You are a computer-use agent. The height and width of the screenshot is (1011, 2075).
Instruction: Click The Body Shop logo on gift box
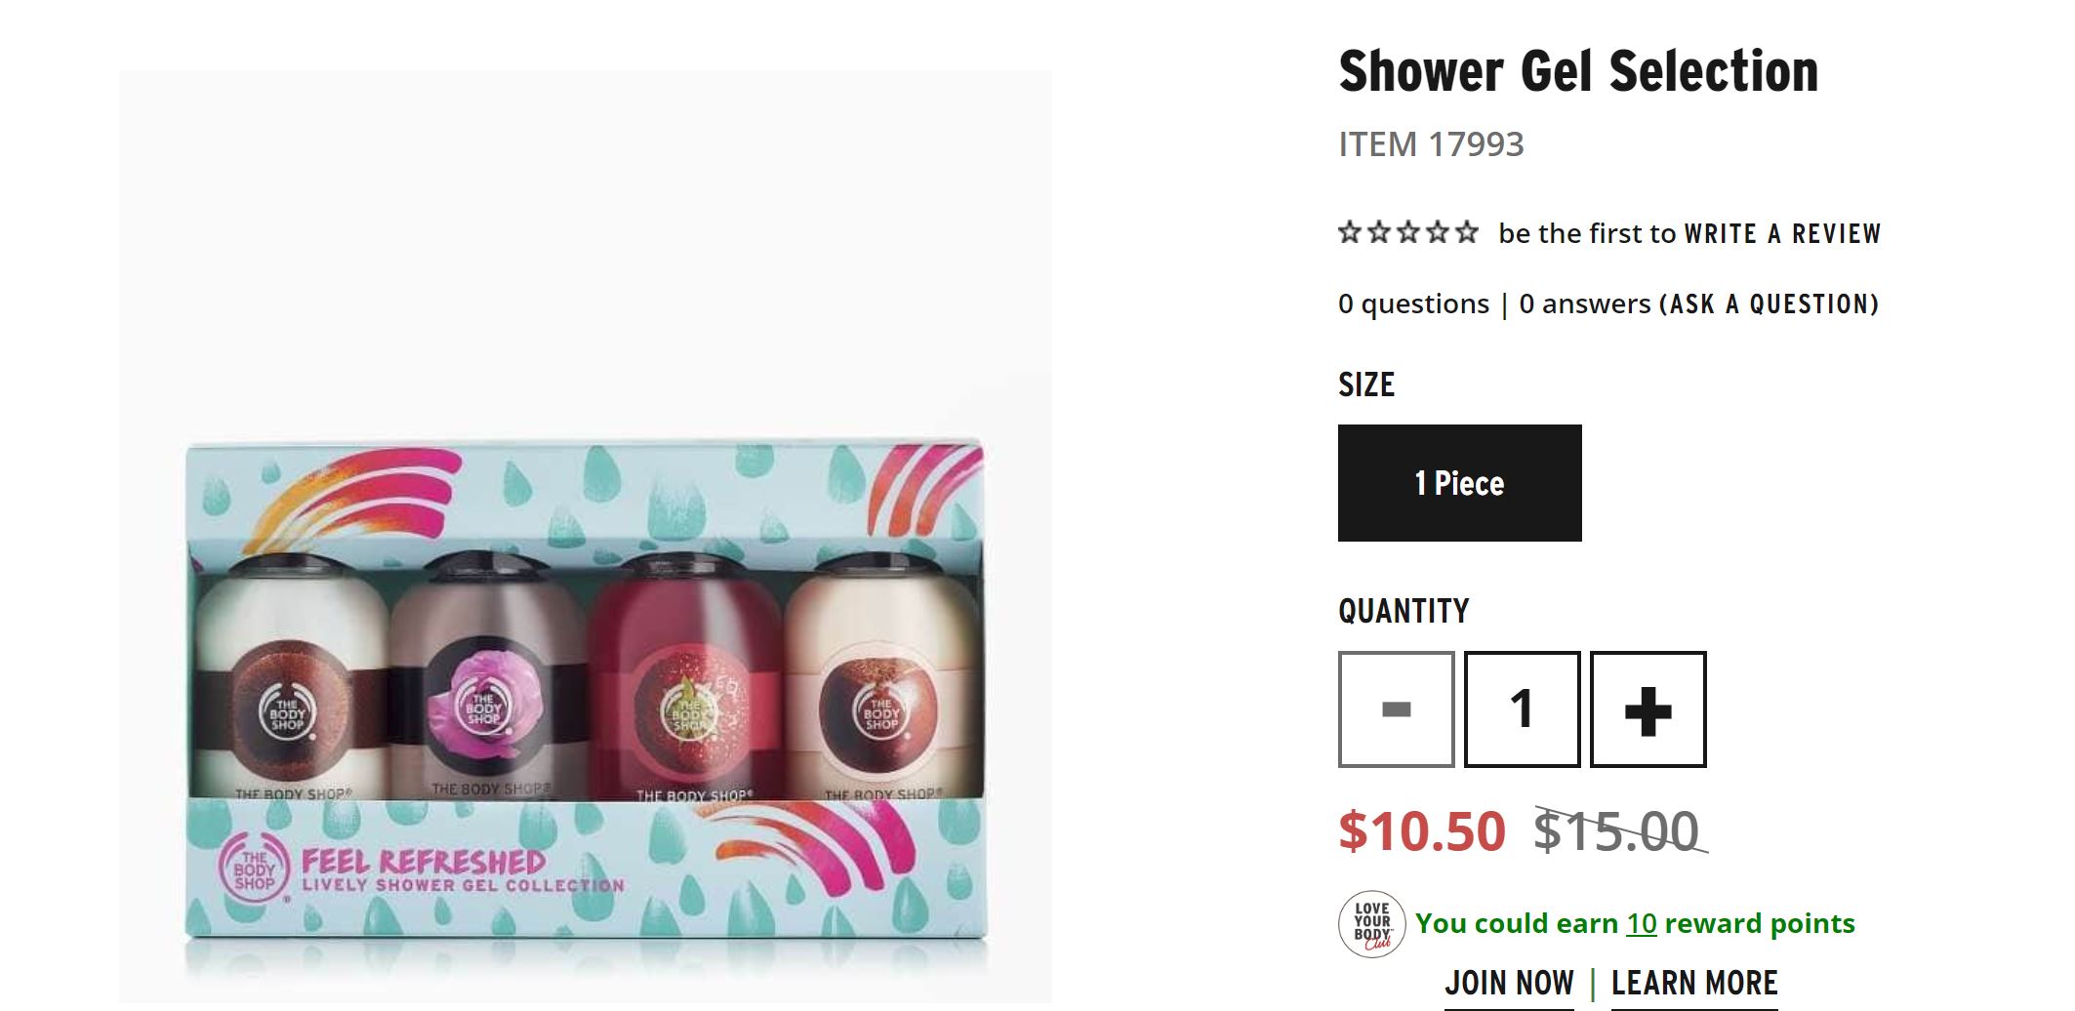[254, 869]
